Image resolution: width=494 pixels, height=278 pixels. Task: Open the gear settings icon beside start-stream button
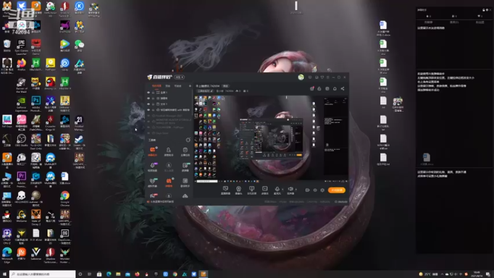[322, 190]
